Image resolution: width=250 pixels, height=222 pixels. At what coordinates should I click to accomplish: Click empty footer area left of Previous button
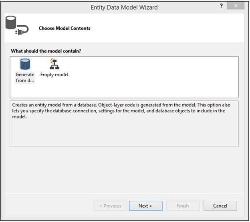[48, 206]
